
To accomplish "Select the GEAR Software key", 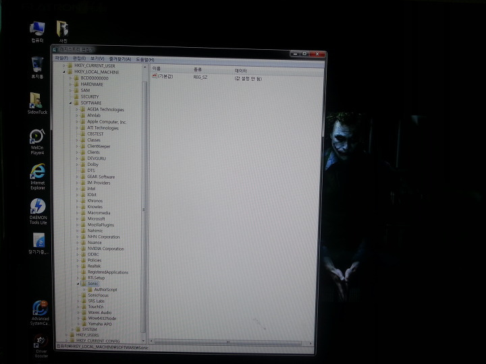I will (x=101, y=177).
